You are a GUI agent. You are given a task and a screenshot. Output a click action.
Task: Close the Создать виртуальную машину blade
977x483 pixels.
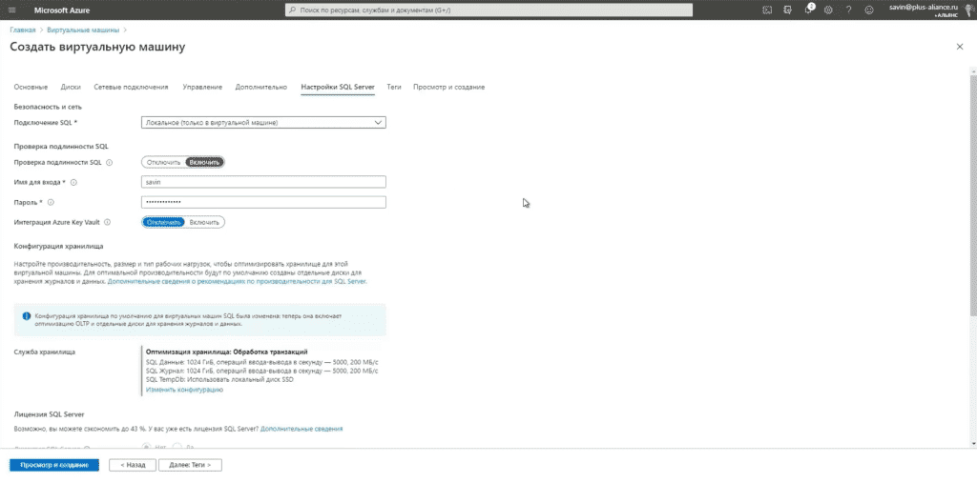tap(960, 47)
